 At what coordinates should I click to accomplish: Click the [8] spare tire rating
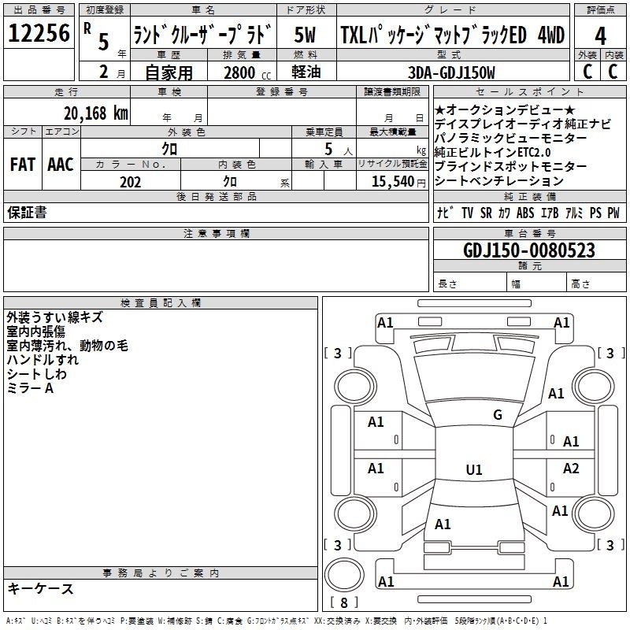click(x=343, y=603)
